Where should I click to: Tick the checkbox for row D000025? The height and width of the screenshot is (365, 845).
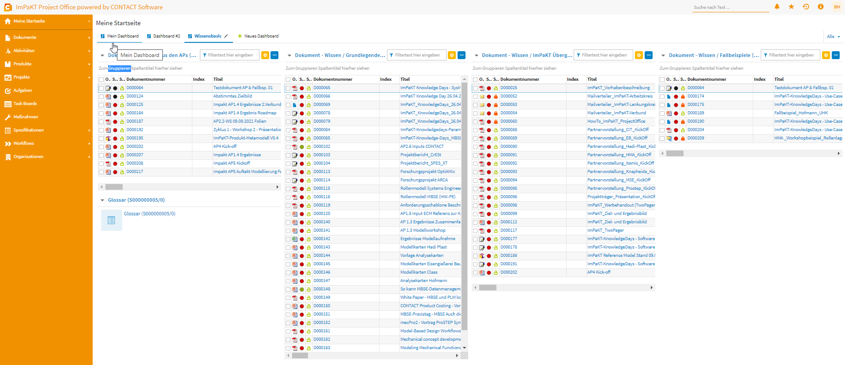[x=475, y=88]
